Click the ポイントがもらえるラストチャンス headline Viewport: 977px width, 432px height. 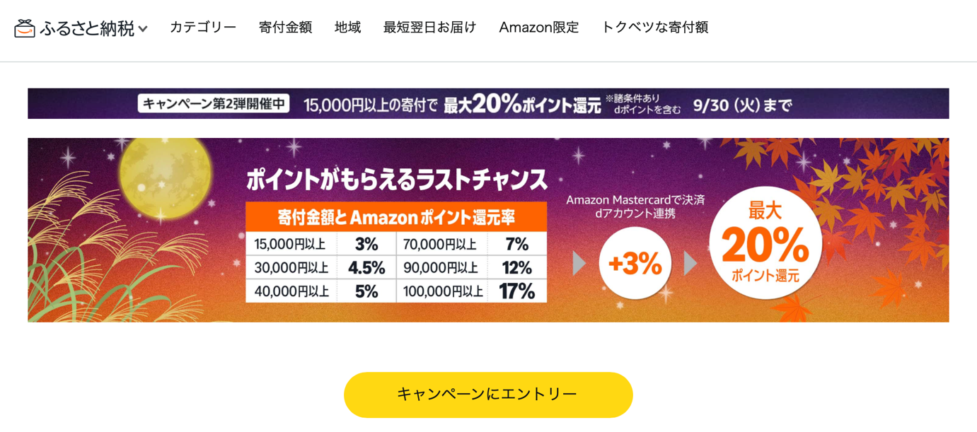[396, 180]
